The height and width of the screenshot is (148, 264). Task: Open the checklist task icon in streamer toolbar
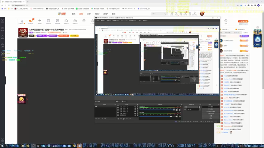point(49,21)
